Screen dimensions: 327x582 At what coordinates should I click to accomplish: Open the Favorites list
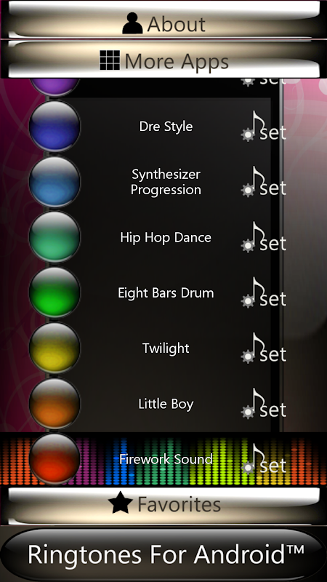(x=163, y=505)
